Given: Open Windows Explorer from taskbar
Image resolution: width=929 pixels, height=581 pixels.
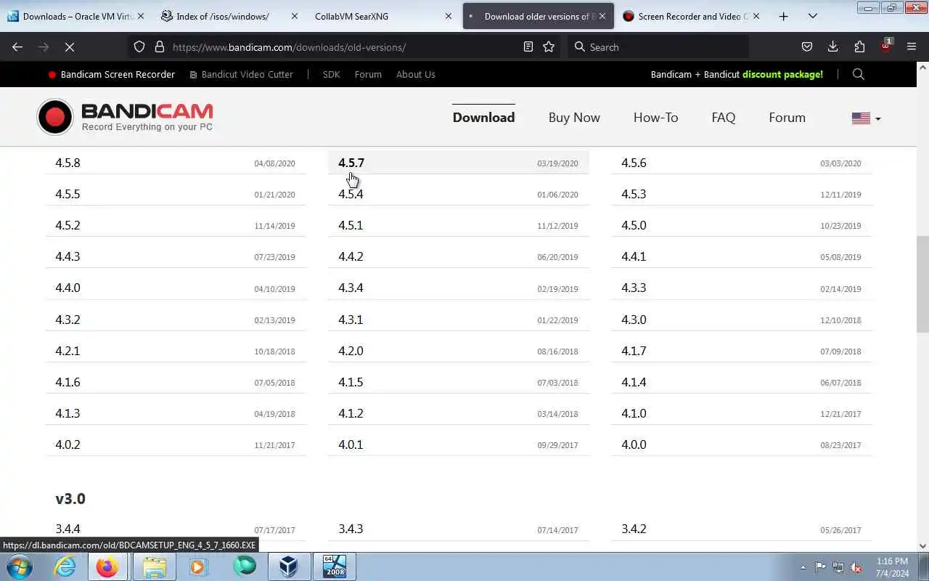Looking at the screenshot, I should click(154, 566).
